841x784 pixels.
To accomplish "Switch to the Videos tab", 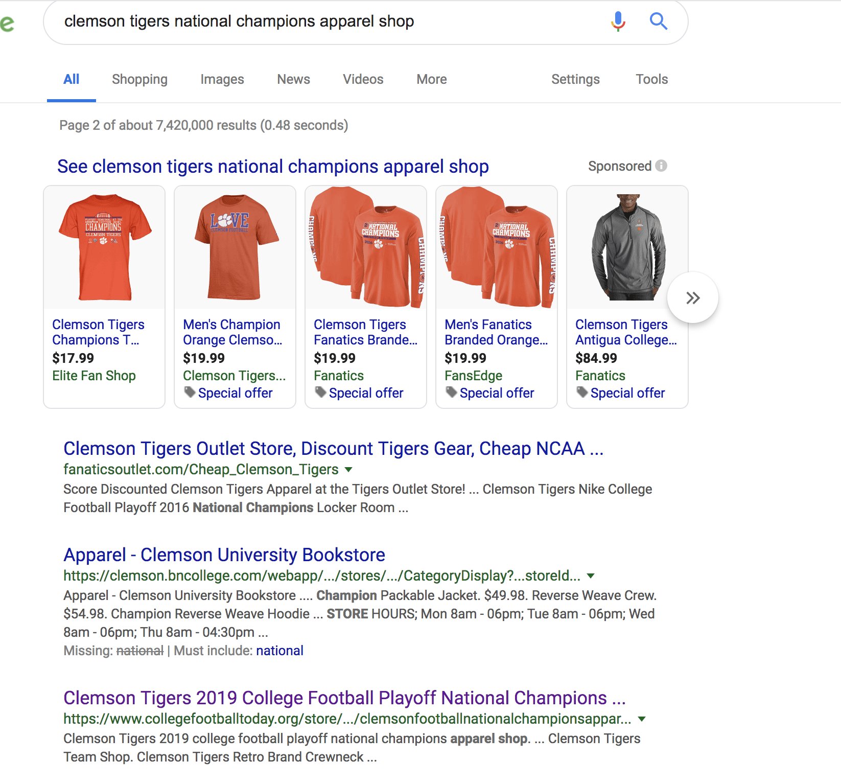I will coord(363,79).
